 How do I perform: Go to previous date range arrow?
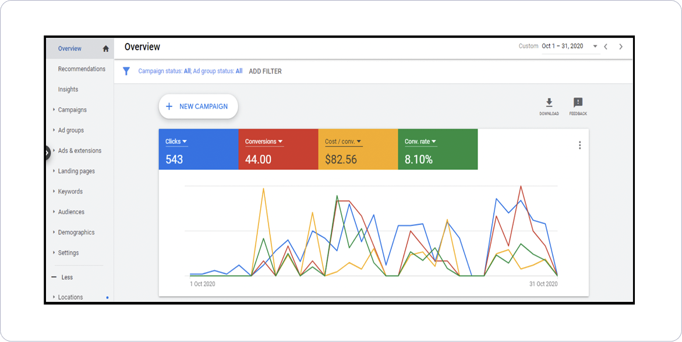[606, 47]
